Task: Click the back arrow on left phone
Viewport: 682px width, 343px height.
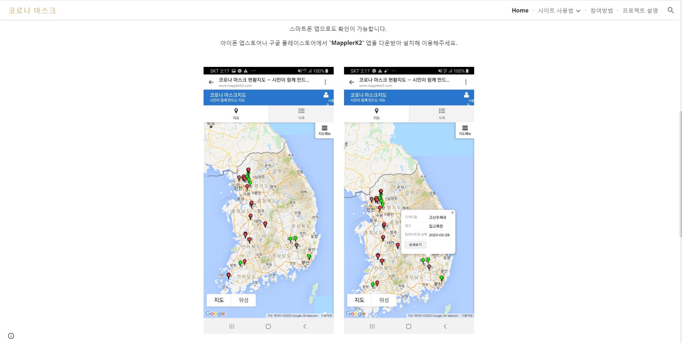Action: pos(211,82)
